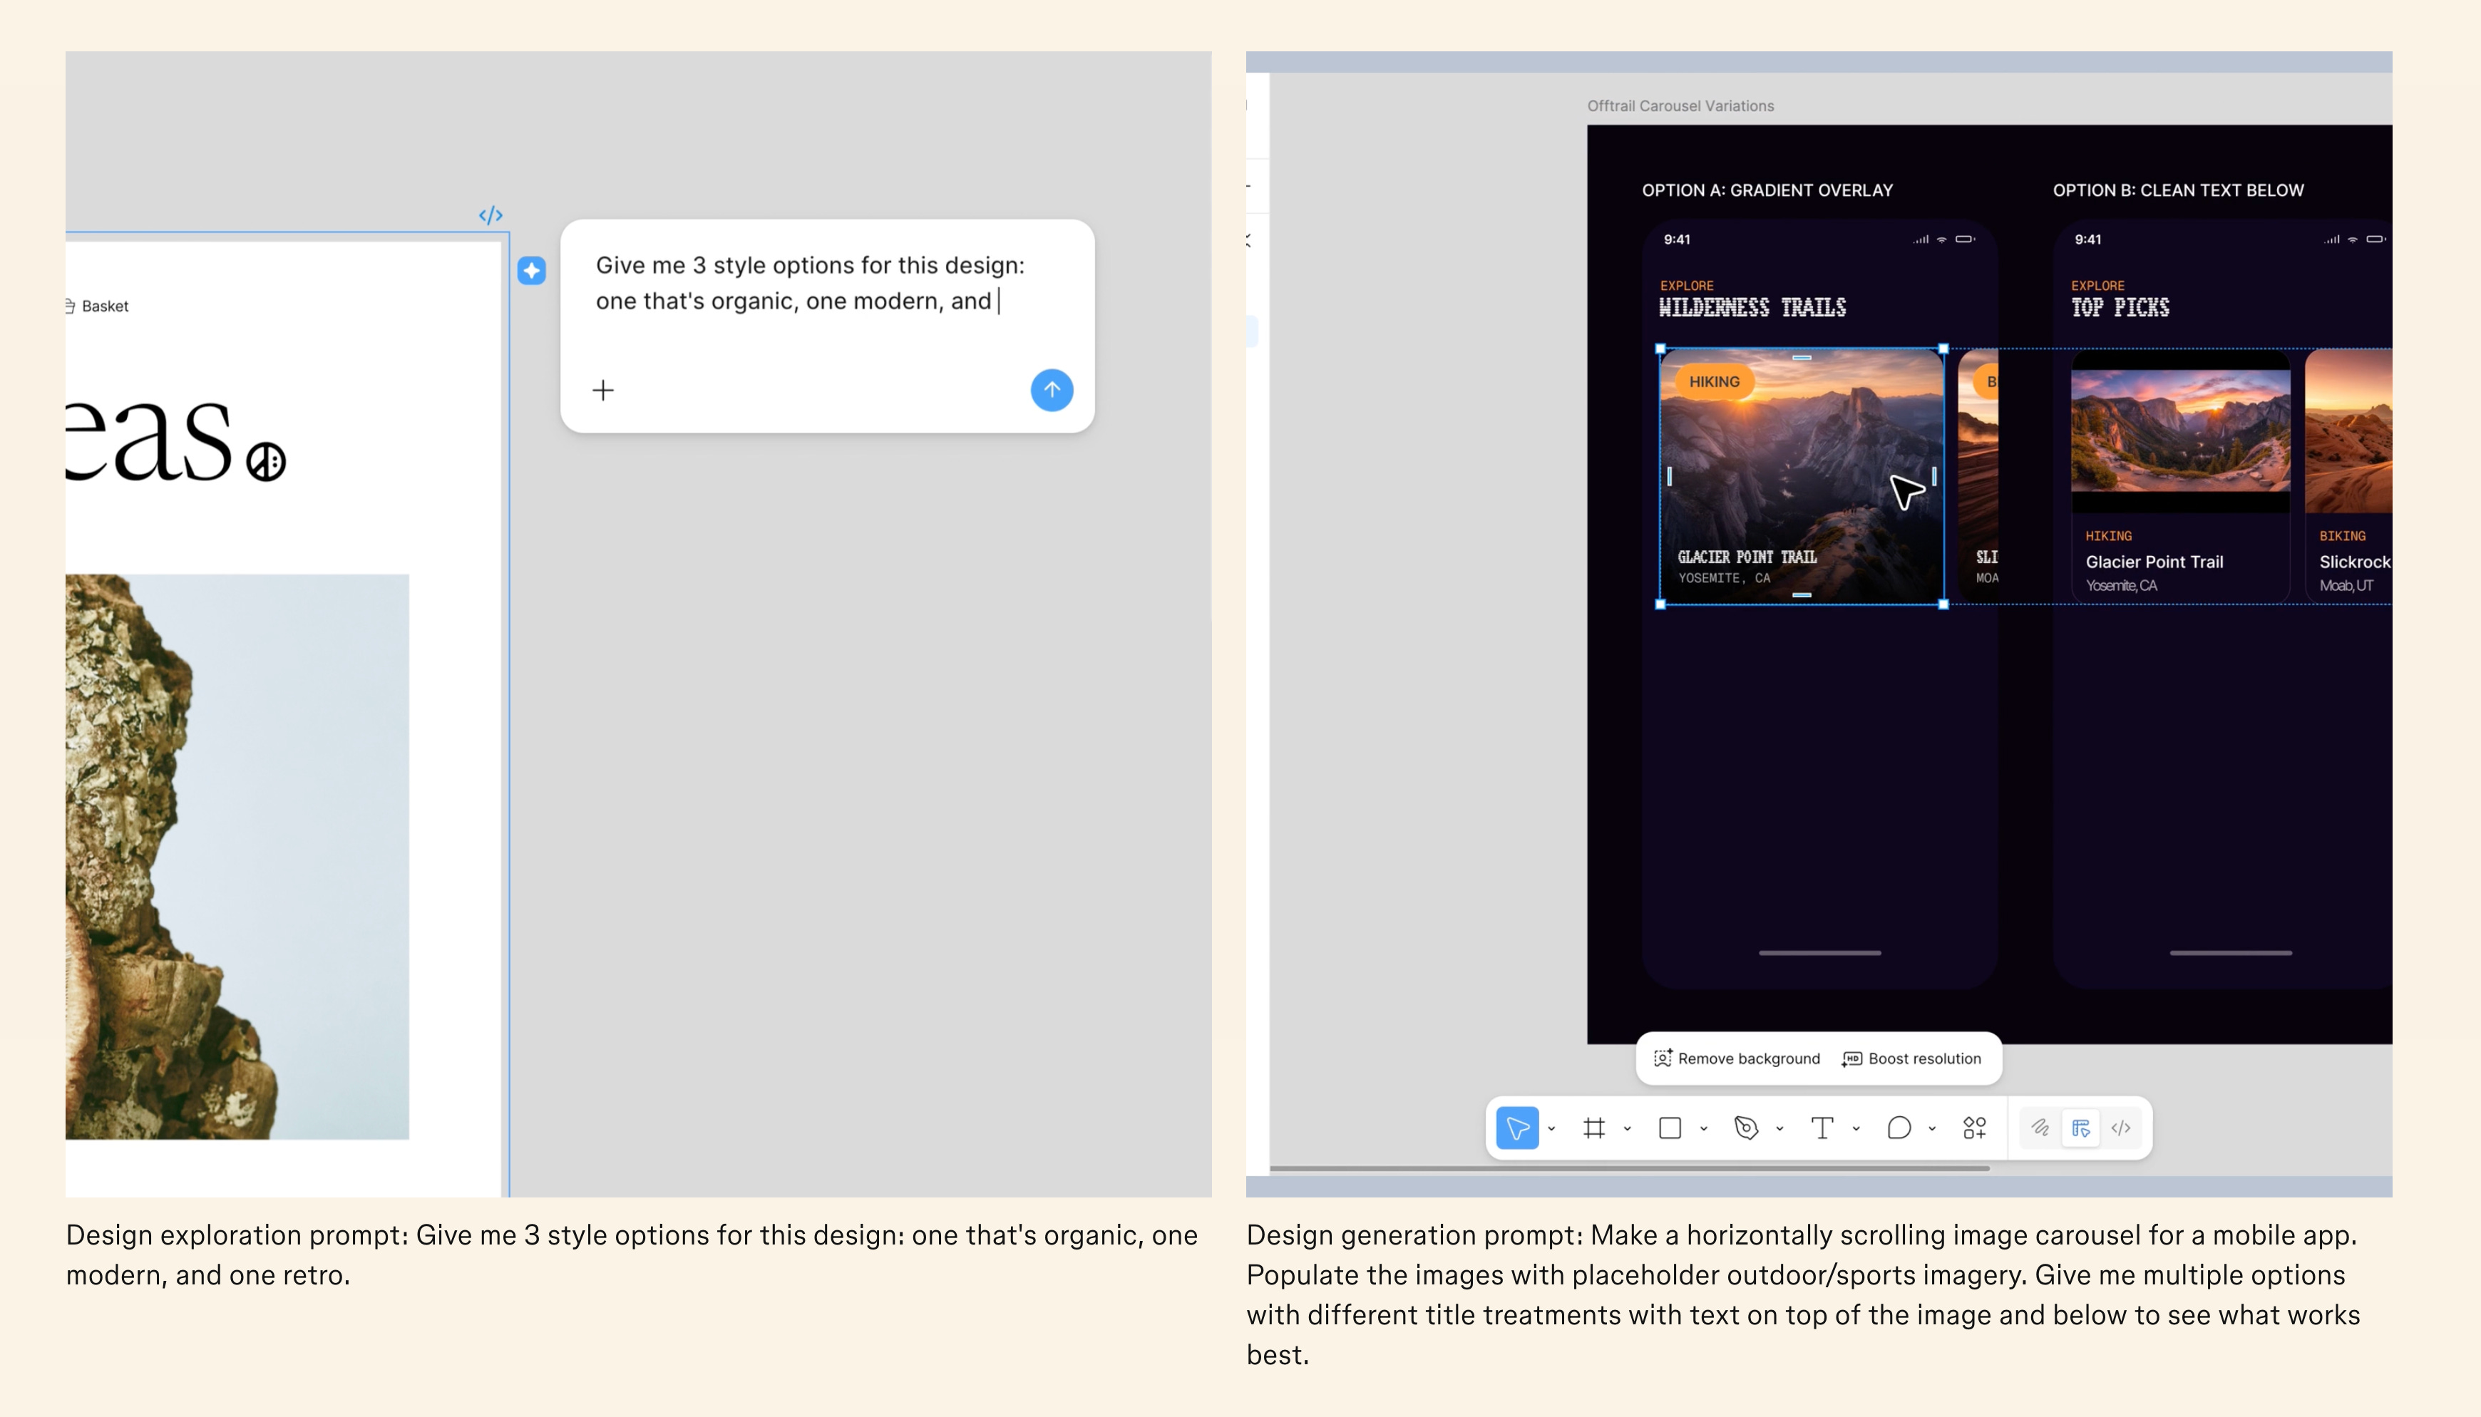Select the Pen tool

1746,1128
